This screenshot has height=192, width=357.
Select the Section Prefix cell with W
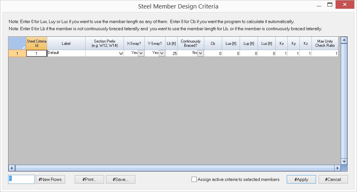click(104, 53)
